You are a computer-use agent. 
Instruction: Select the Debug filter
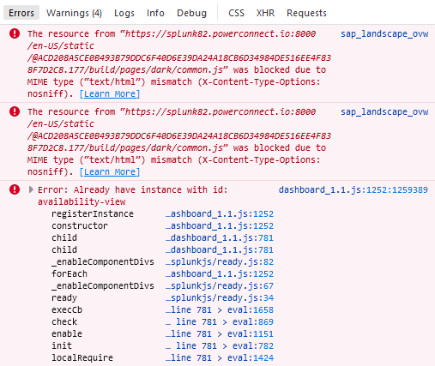pyautogui.click(x=191, y=13)
